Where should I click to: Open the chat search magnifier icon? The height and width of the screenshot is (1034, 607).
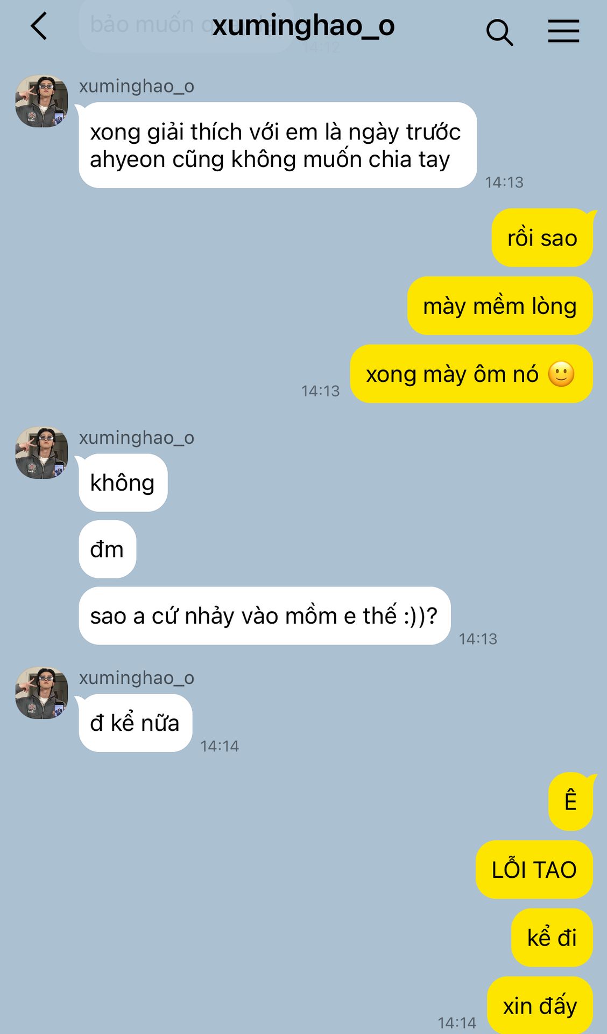click(499, 32)
